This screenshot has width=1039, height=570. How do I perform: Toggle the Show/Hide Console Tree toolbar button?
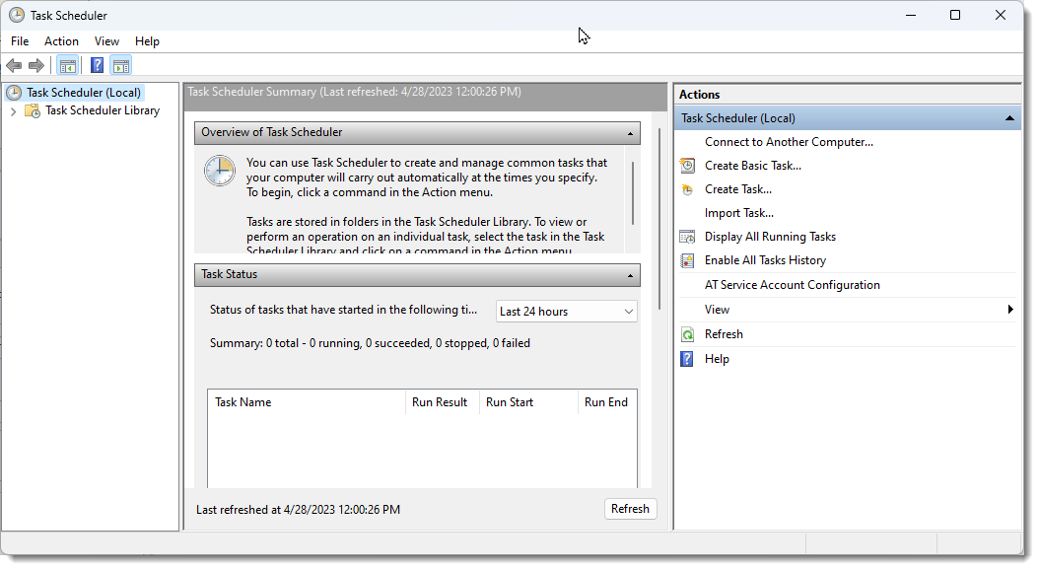coord(67,66)
